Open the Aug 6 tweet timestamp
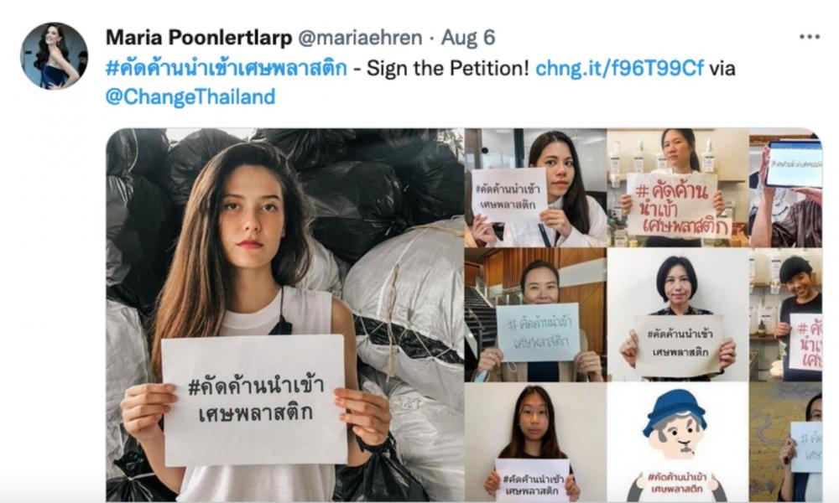839x503 pixels. click(467, 38)
